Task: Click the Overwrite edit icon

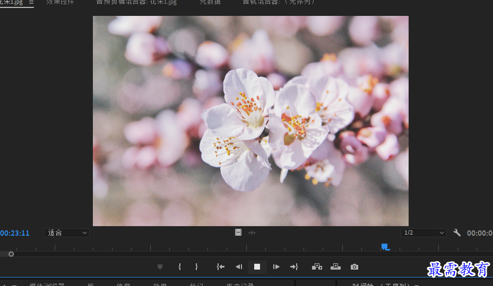Action: [x=335, y=266]
